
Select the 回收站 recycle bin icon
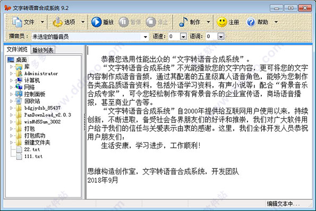click(x=19, y=101)
